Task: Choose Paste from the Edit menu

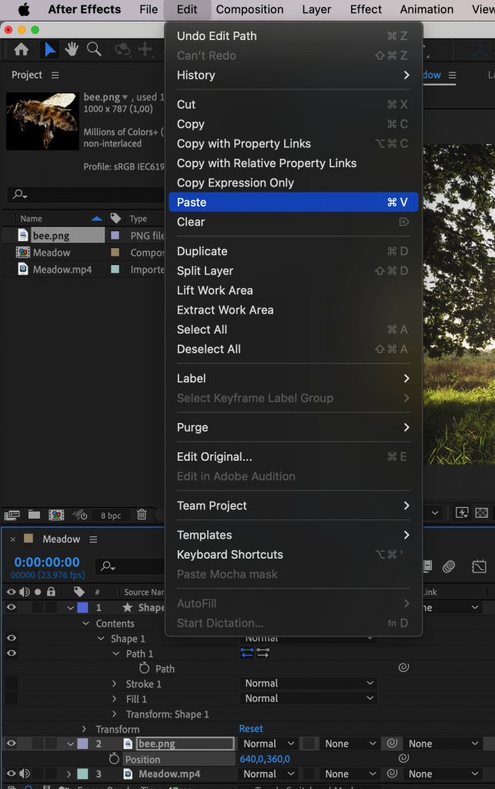Action: click(293, 201)
